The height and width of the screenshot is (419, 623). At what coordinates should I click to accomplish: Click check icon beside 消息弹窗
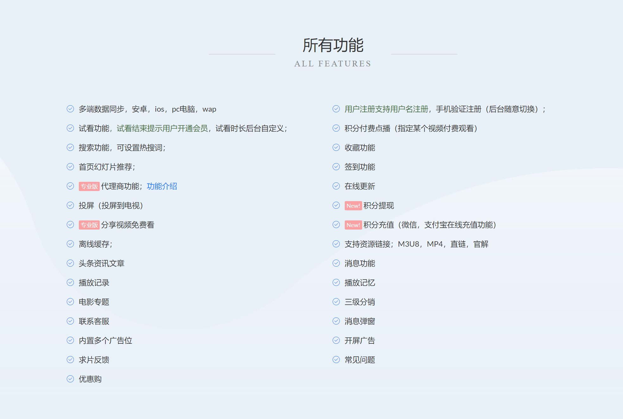(336, 321)
